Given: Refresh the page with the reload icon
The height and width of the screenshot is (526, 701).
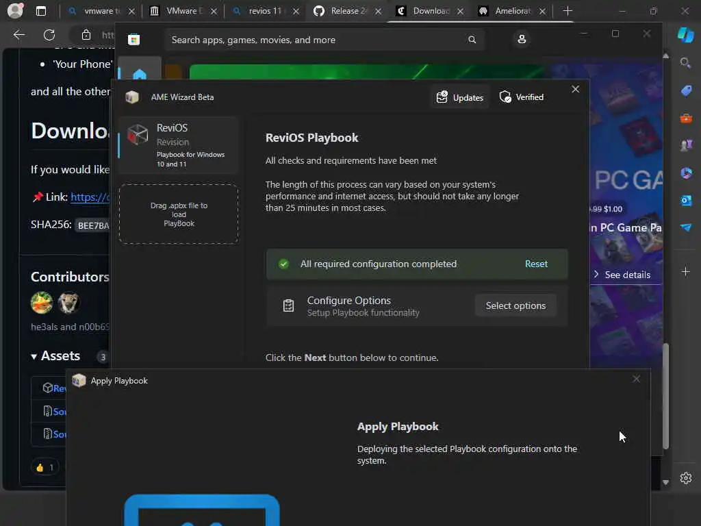Looking at the screenshot, I should point(49,35).
